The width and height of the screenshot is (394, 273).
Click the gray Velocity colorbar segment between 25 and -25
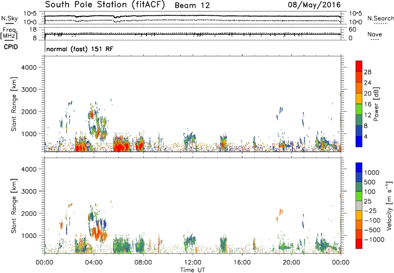359,205
